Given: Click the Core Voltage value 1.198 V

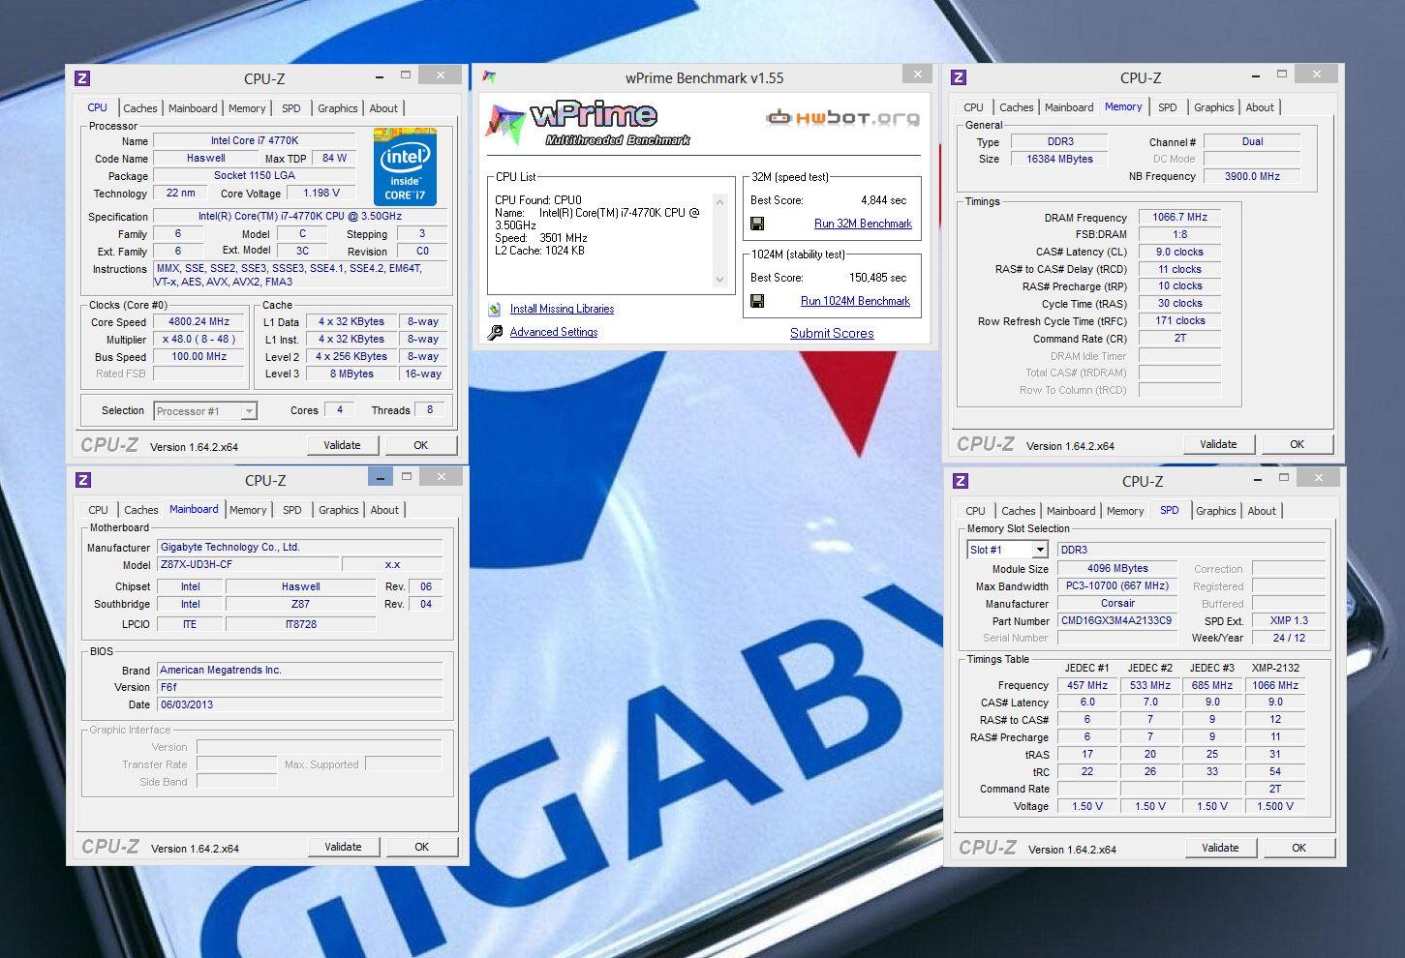Looking at the screenshot, I should pos(321,193).
